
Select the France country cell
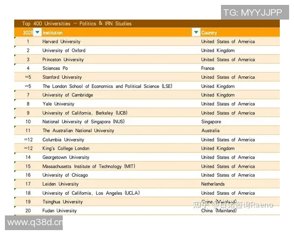click(x=208, y=68)
